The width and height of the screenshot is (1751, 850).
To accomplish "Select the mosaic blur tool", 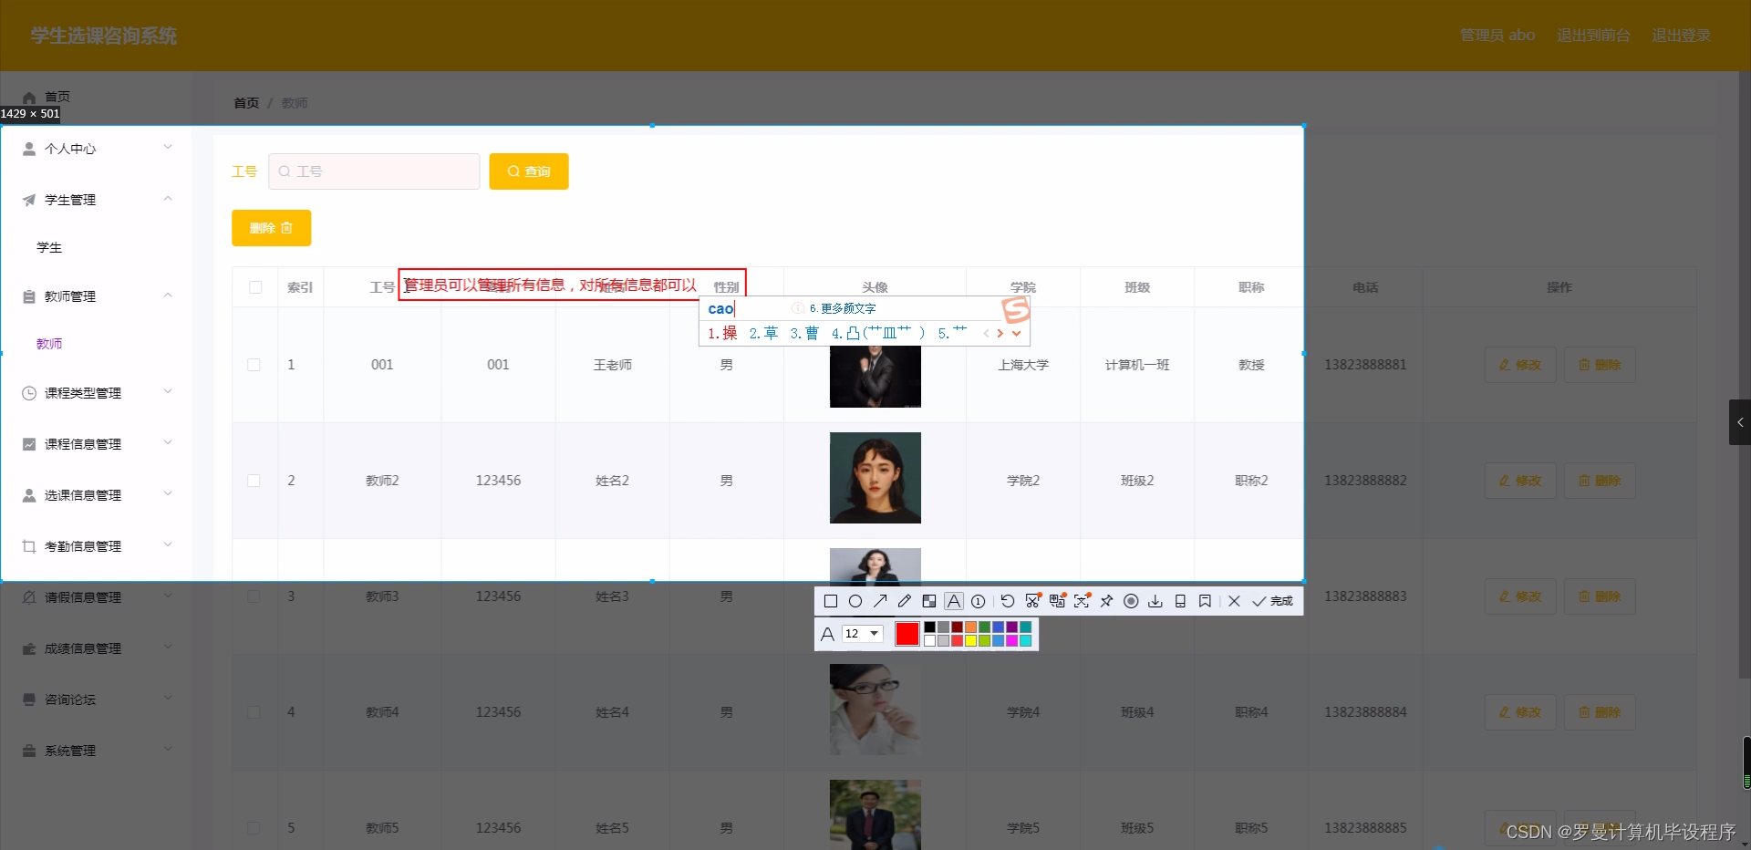I will [x=928, y=601].
